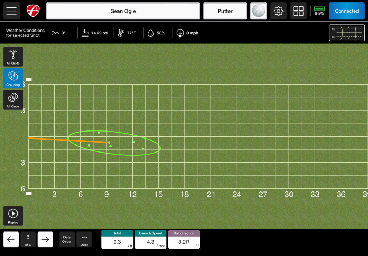Open the golf ball selection icon
368x256 pixels.
(258, 11)
